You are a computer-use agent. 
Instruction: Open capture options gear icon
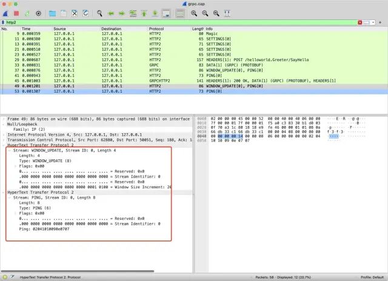pos(38,13)
